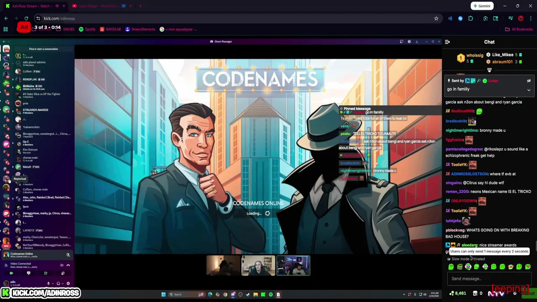The height and width of the screenshot is (302, 537).
Task: Open the Spotify bookmark
Action: (x=87, y=29)
